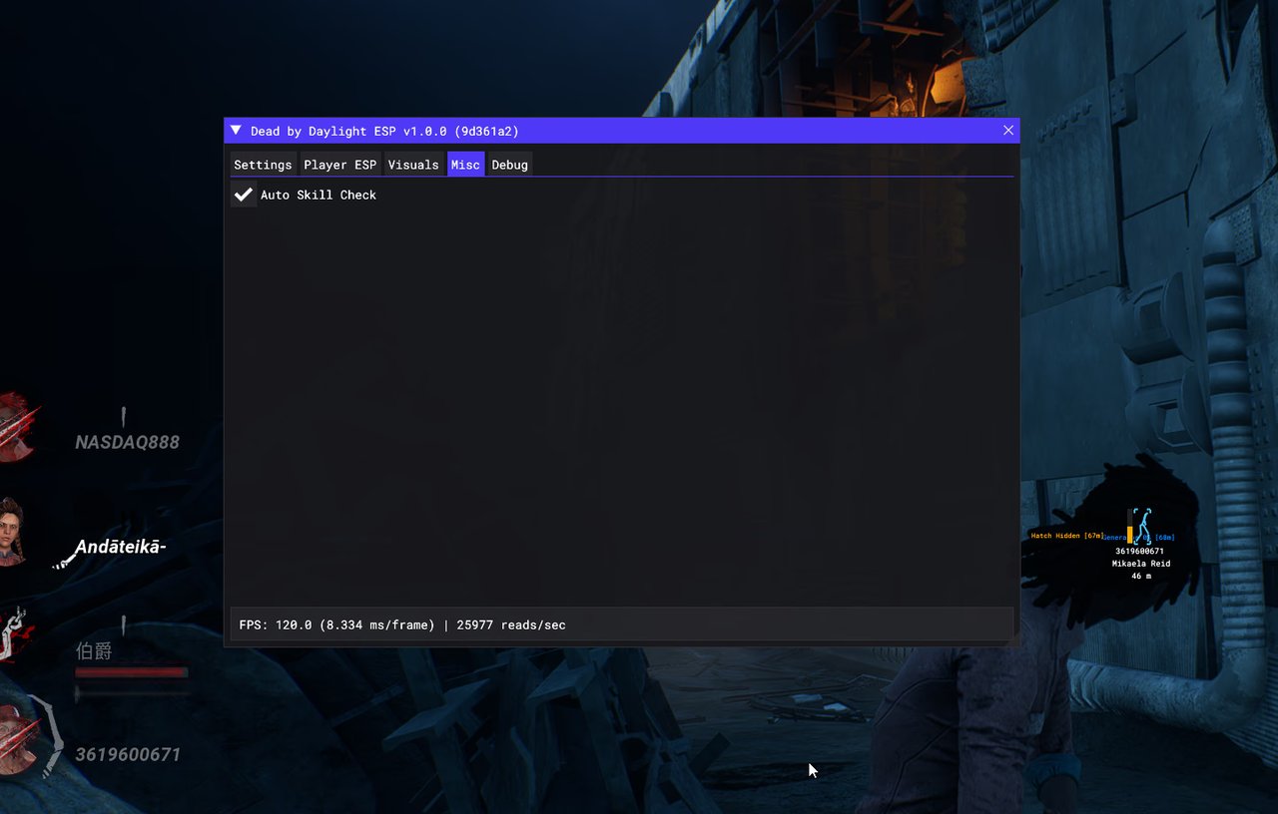Click the "Hatch Hidden [67m]" ESP label
1278x814 pixels.
click(1067, 536)
